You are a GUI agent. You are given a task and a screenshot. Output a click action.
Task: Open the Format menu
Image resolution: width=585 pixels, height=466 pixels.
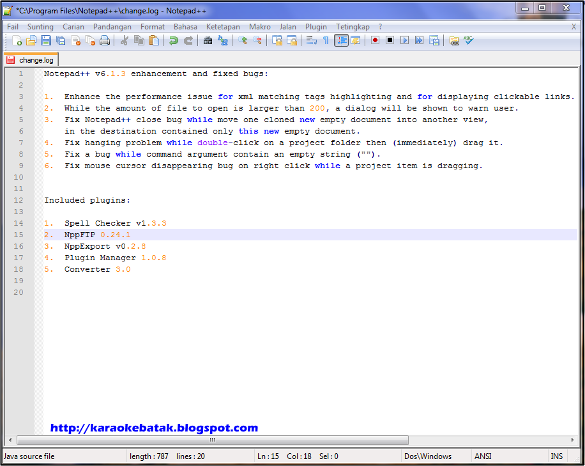point(152,27)
